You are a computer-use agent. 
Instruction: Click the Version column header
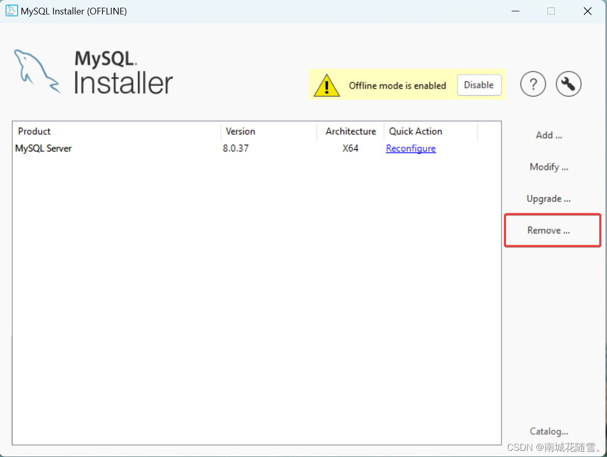(268, 131)
